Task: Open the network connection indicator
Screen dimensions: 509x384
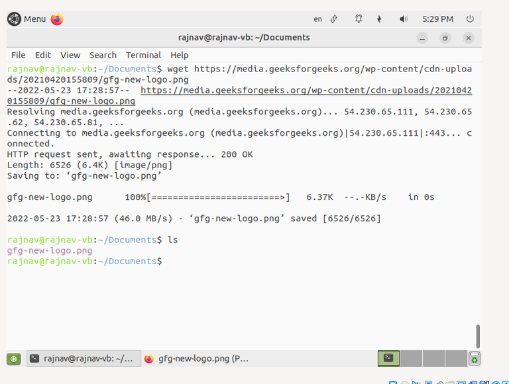Action: pyautogui.click(x=334, y=19)
